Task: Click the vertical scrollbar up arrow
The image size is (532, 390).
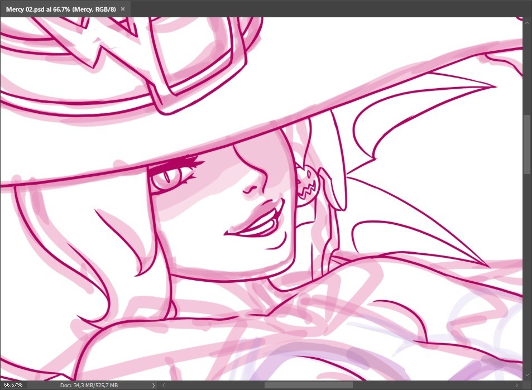Action: pyautogui.click(x=527, y=23)
